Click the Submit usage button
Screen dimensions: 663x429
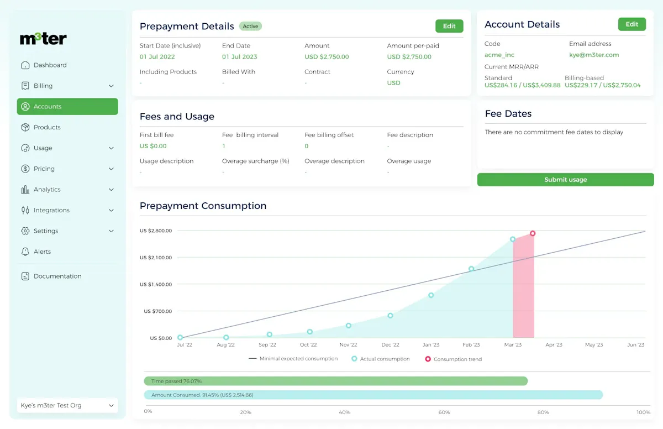point(566,180)
